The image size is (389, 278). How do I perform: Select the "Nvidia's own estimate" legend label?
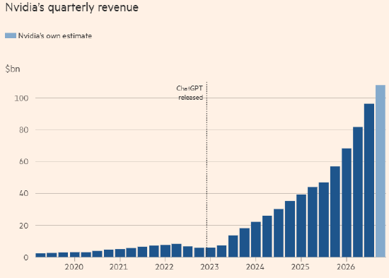click(x=55, y=36)
